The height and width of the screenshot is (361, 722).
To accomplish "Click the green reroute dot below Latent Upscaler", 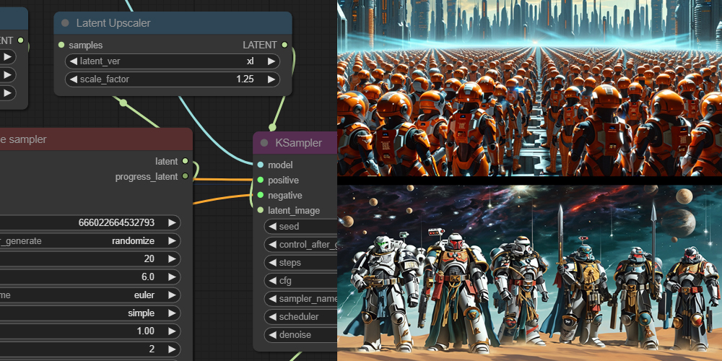I will point(123,103).
